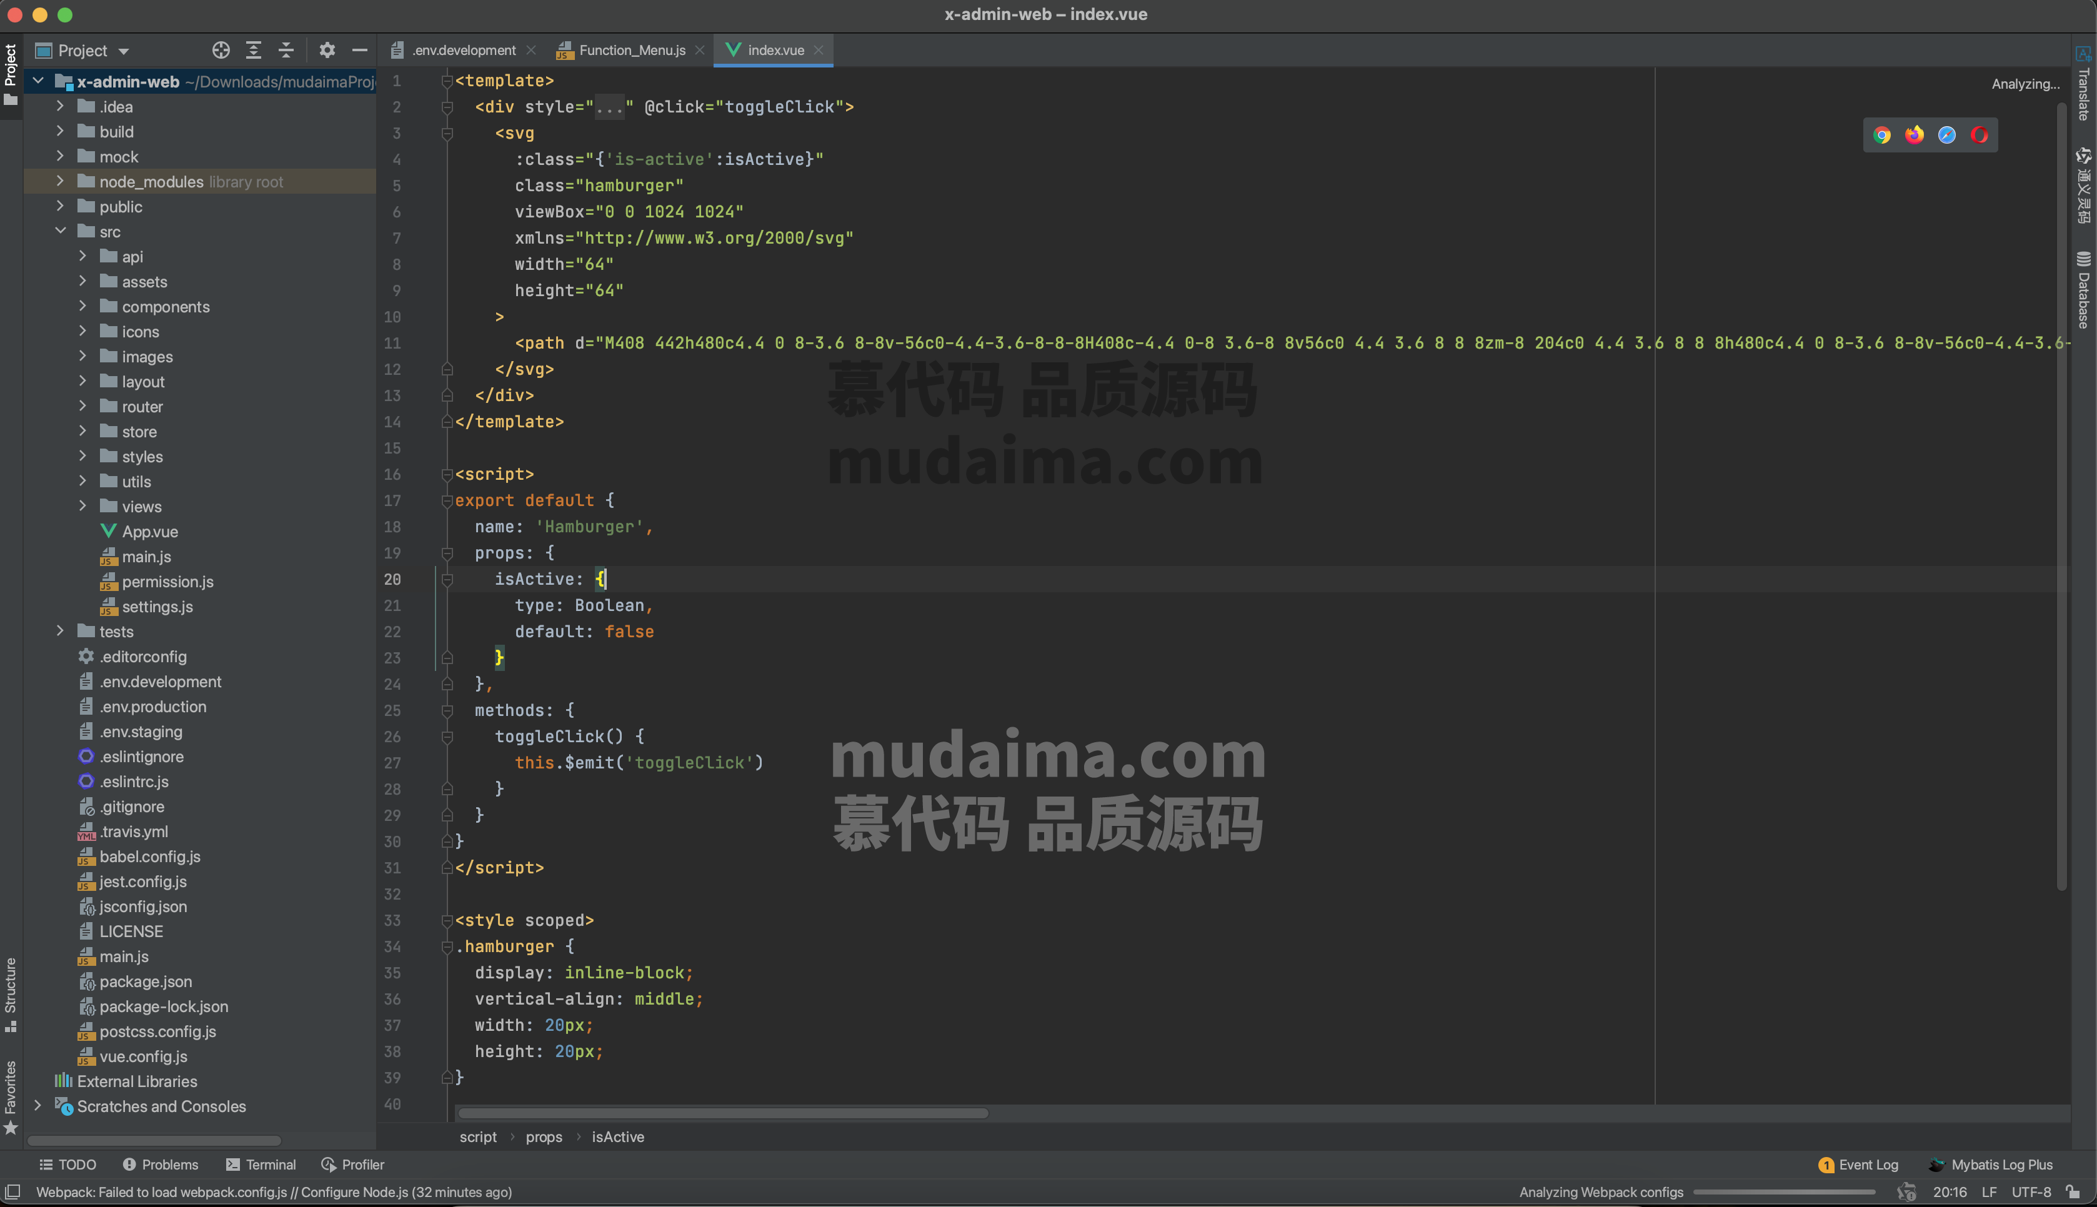Image resolution: width=2097 pixels, height=1207 pixels.
Task: Click the Select Opened File locate icon
Action: pos(221,51)
